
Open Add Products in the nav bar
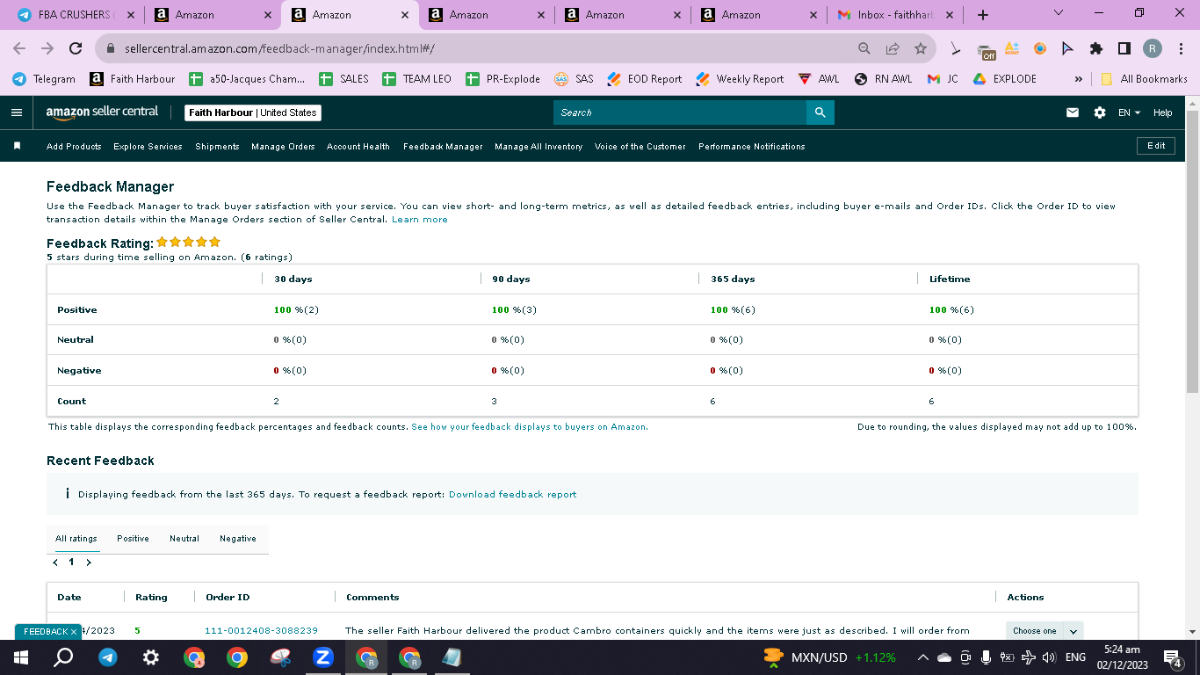(x=74, y=147)
